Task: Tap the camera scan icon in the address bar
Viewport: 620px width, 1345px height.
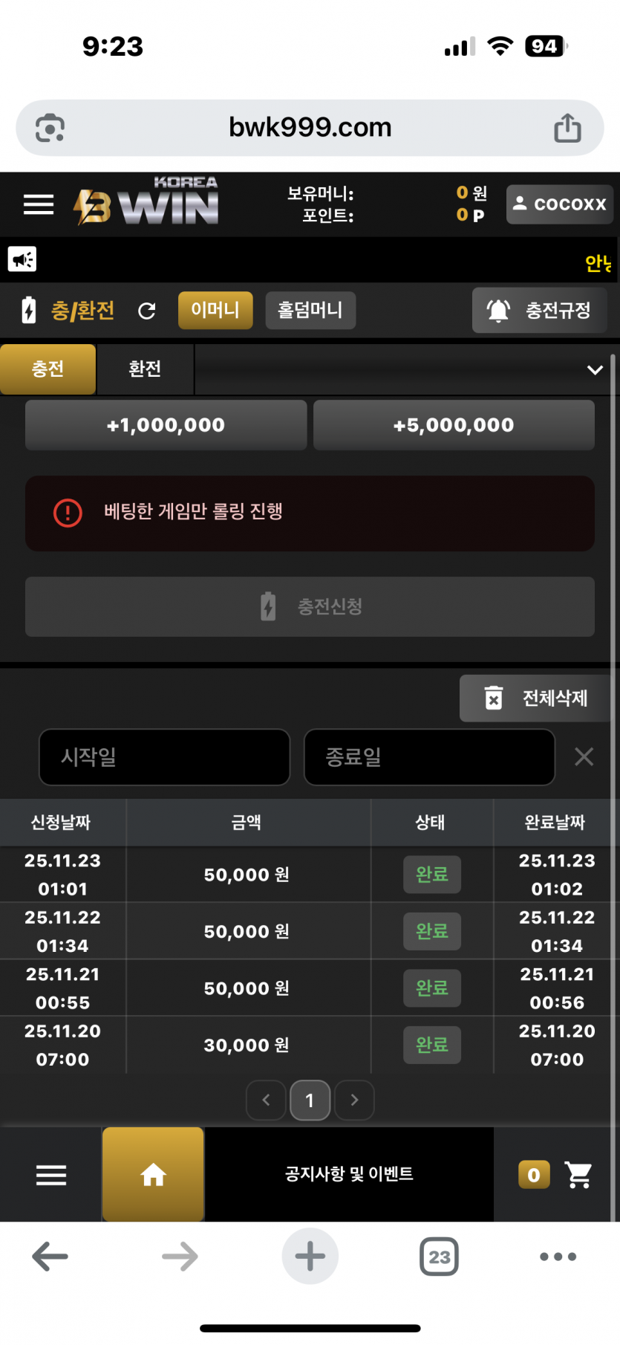Action: [50, 128]
